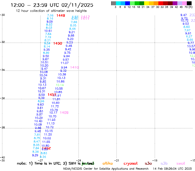The image size is (195, 171).
Task: Select the value 10.02
Action: [47, 138]
